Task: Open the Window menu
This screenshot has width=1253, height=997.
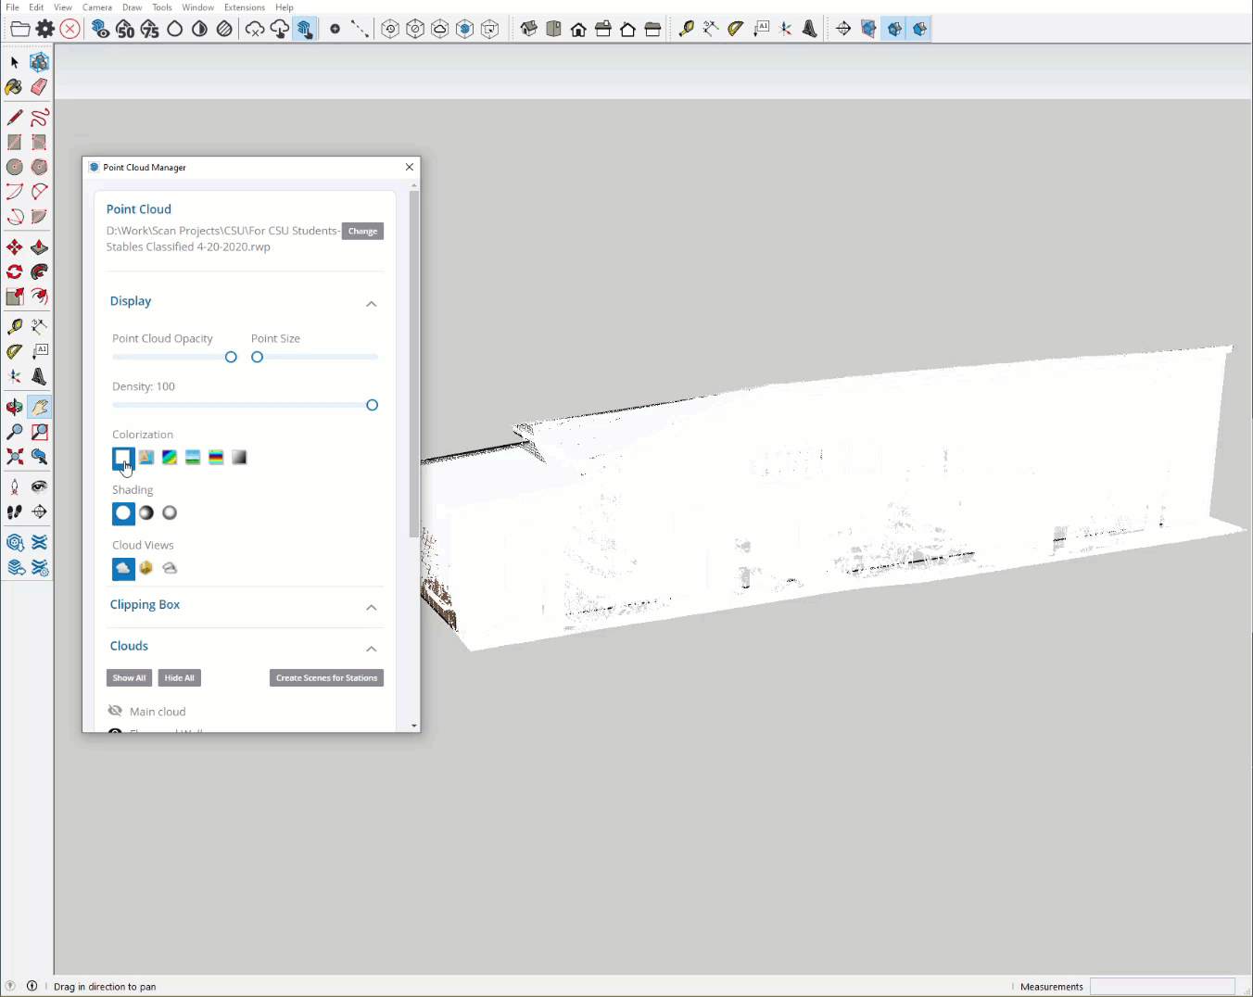Action: [x=197, y=7]
